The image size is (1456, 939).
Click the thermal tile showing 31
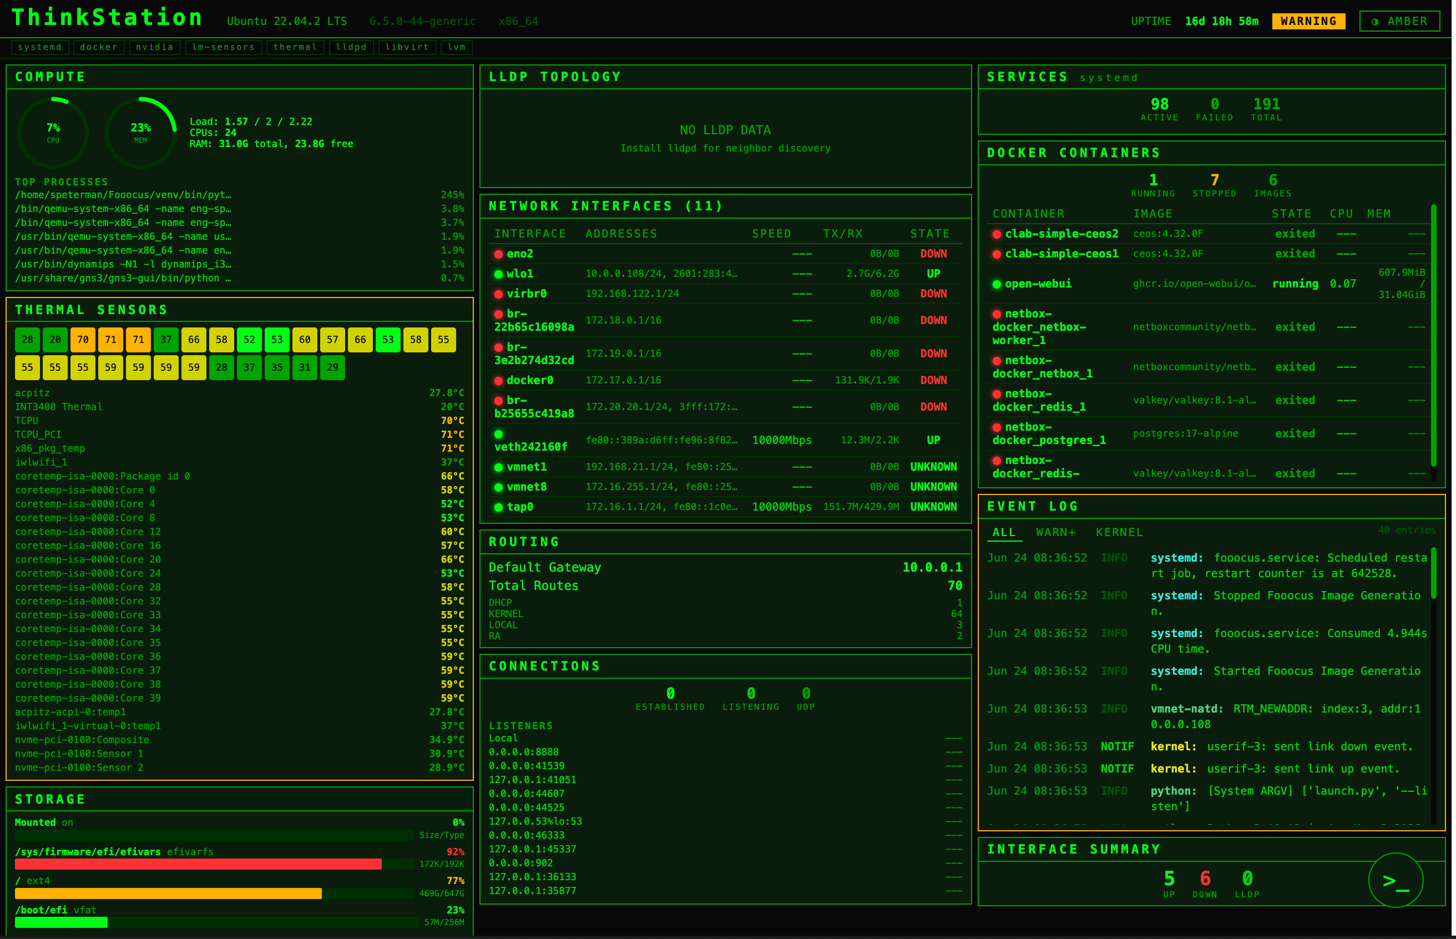point(305,368)
